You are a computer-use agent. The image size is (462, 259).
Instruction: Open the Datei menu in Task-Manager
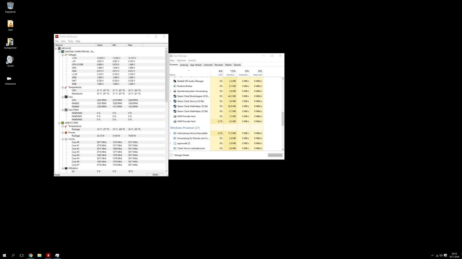pyautogui.click(x=172, y=60)
